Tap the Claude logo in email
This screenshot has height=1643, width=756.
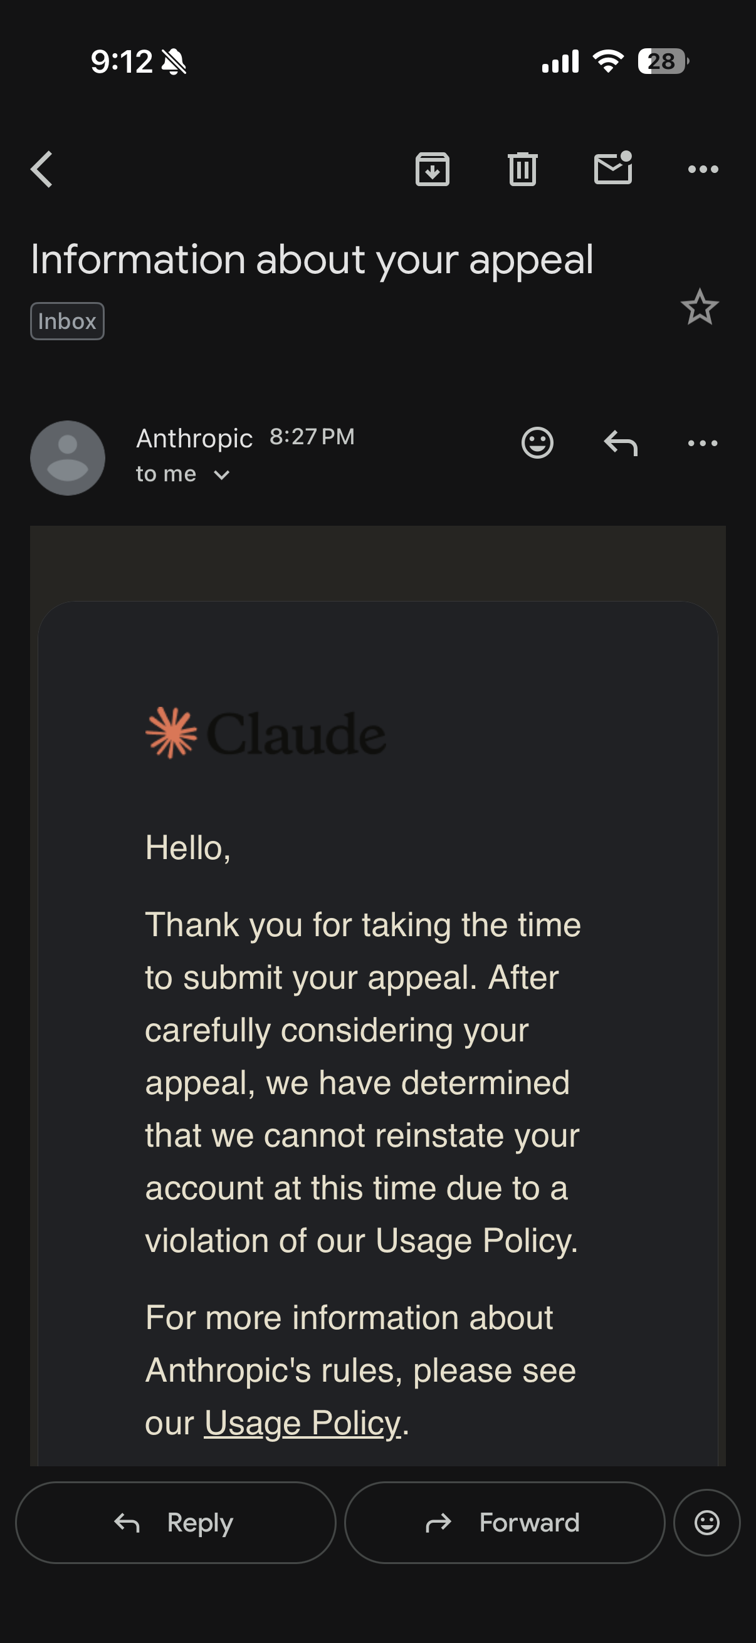(x=265, y=733)
